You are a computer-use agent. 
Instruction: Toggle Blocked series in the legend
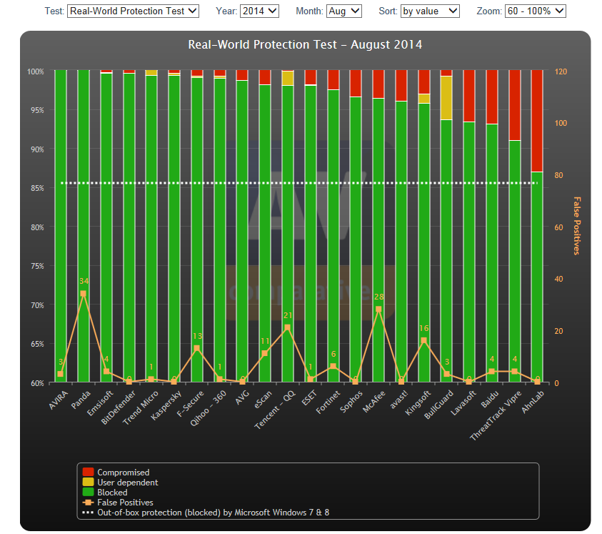point(112,493)
